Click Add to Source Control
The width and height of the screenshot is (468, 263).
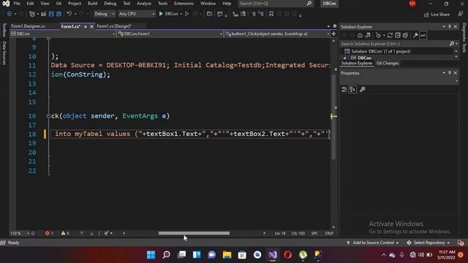click(x=373, y=243)
